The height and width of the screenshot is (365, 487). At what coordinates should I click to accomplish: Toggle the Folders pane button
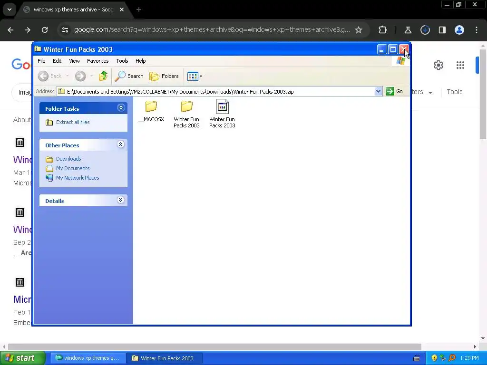pyautogui.click(x=164, y=76)
